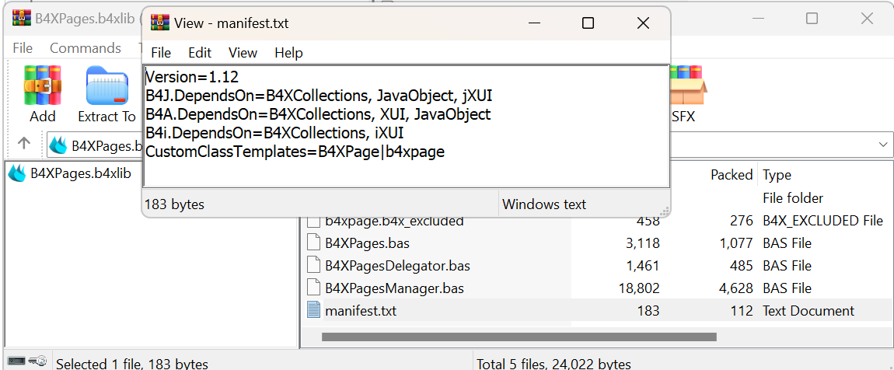Click the 'Windows text' encoding status
The image size is (894, 370).
tap(544, 204)
